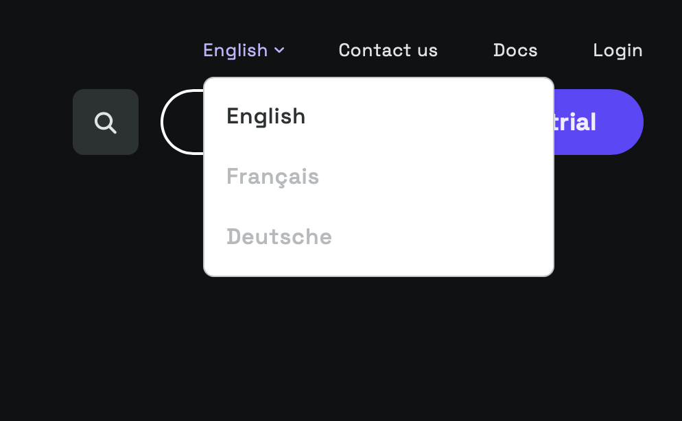Click the magnifying glass search icon
This screenshot has height=421, width=682.
tap(106, 123)
